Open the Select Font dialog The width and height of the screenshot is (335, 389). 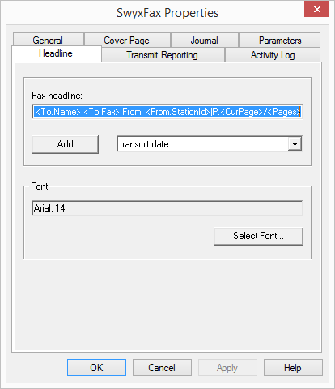point(258,236)
